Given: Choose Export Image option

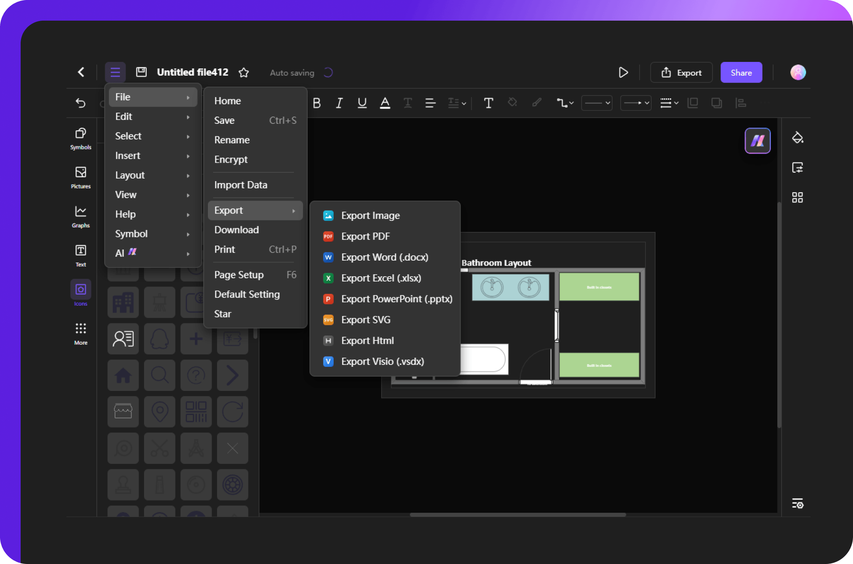Looking at the screenshot, I should pos(385,216).
